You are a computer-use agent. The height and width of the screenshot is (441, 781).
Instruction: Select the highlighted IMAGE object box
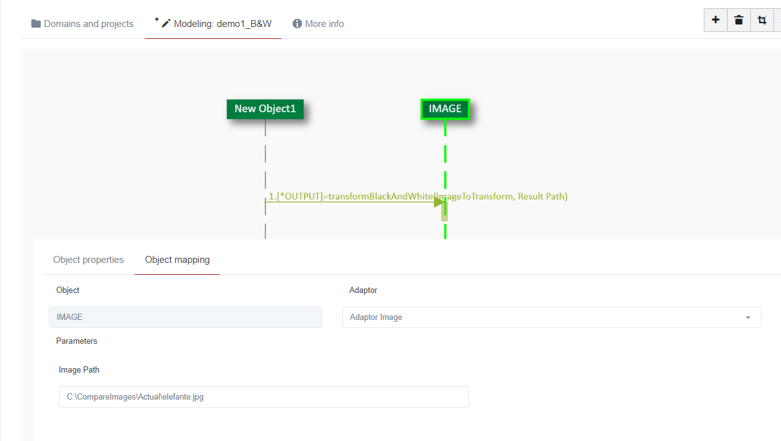tap(445, 109)
